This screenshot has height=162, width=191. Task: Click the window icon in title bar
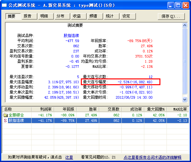point(4,5)
